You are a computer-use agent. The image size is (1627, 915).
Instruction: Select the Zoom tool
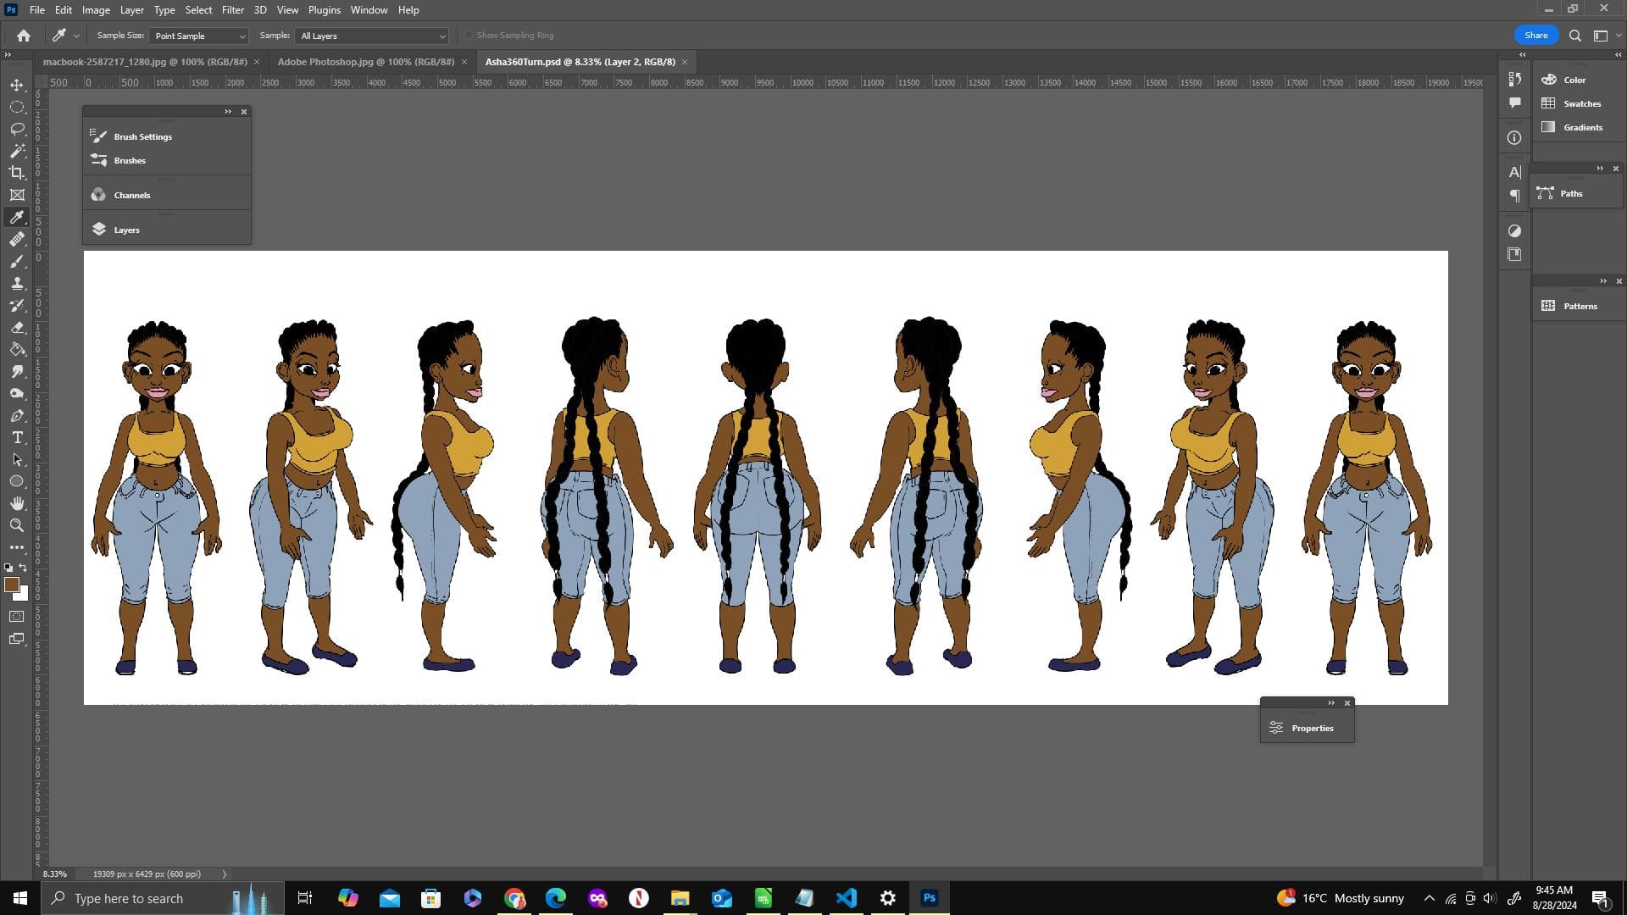(x=17, y=525)
